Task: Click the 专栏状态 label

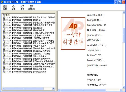Action: pyautogui.click(x=92, y=85)
